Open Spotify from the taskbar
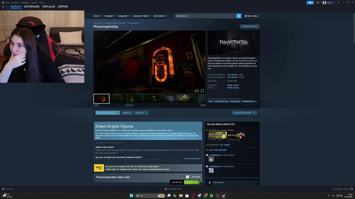 coord(211,196)
